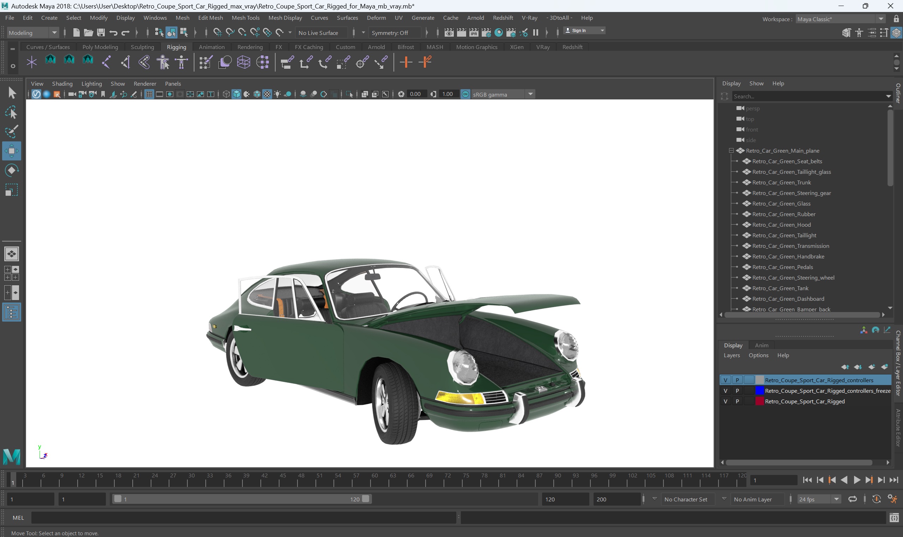The height and width of the screenshot is (537, 903).
Task: Open the Outliner layout icon in toolbox
Action: coord(12,312)
